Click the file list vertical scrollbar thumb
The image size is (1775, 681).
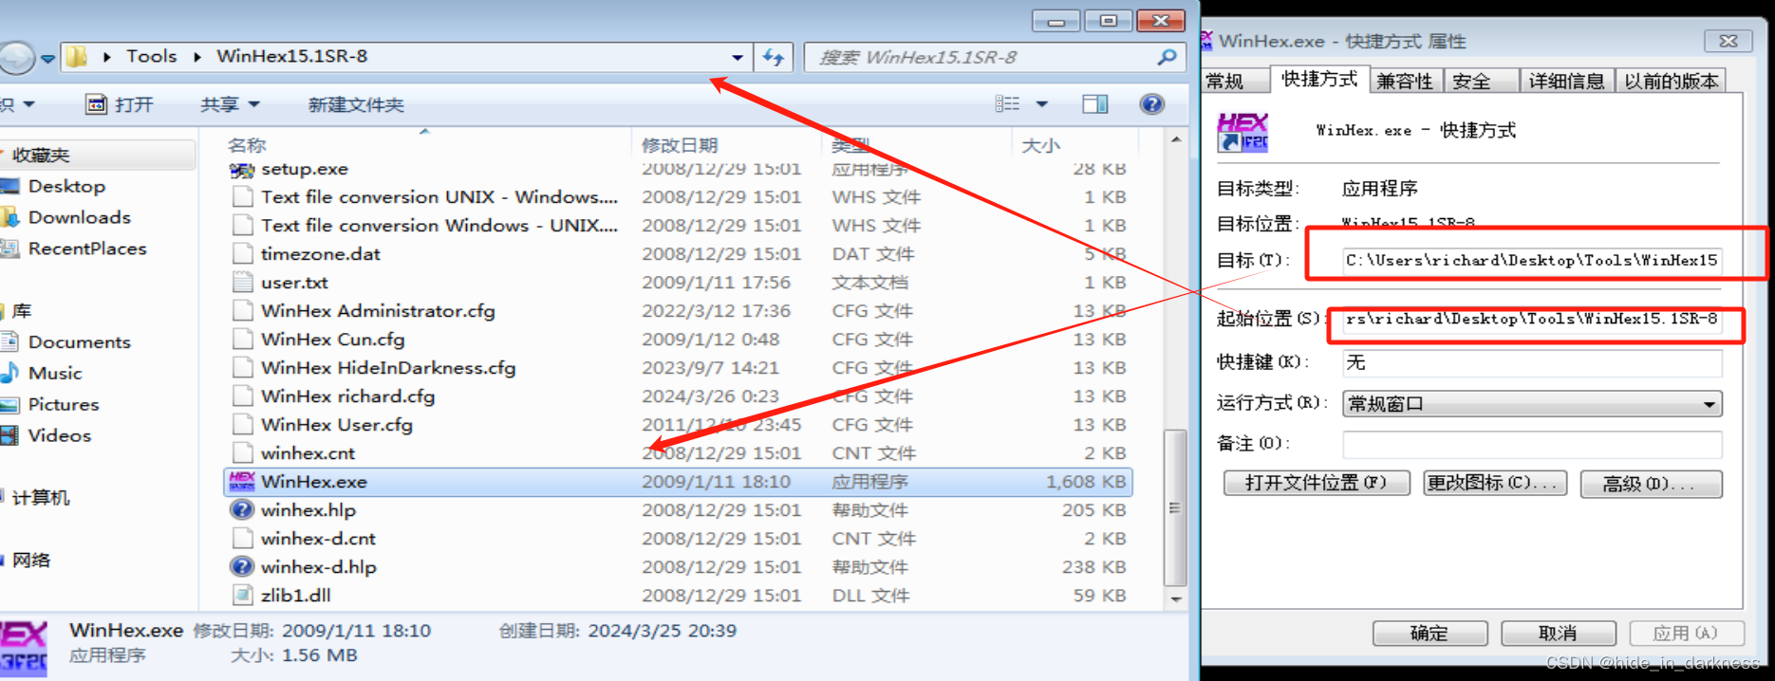click(1175, 507)
